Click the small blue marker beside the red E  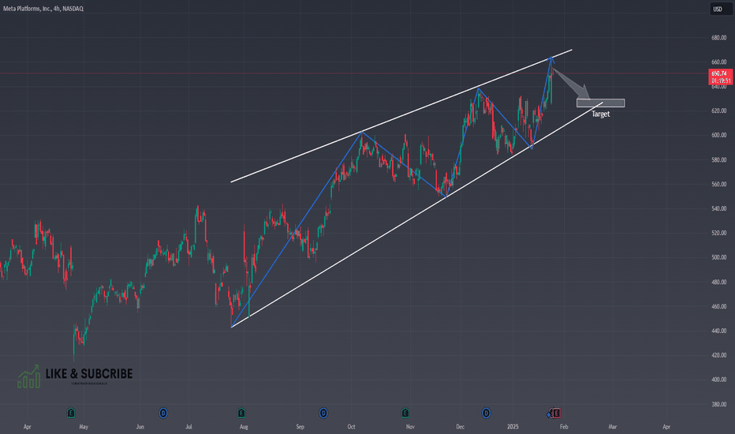(x=550, y=414)
